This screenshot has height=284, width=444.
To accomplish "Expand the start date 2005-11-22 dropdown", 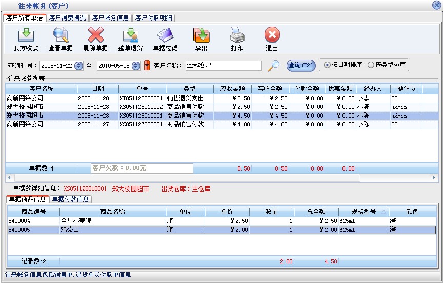I will [78, 66].
